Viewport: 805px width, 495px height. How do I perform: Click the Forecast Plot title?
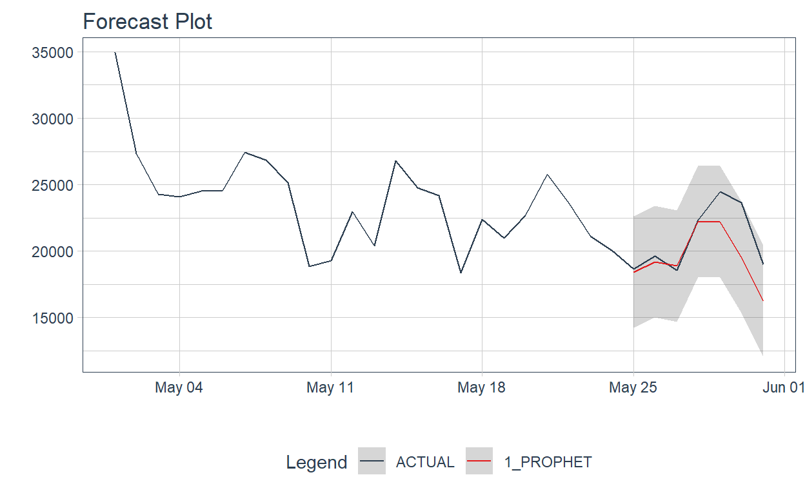[148, 22]
